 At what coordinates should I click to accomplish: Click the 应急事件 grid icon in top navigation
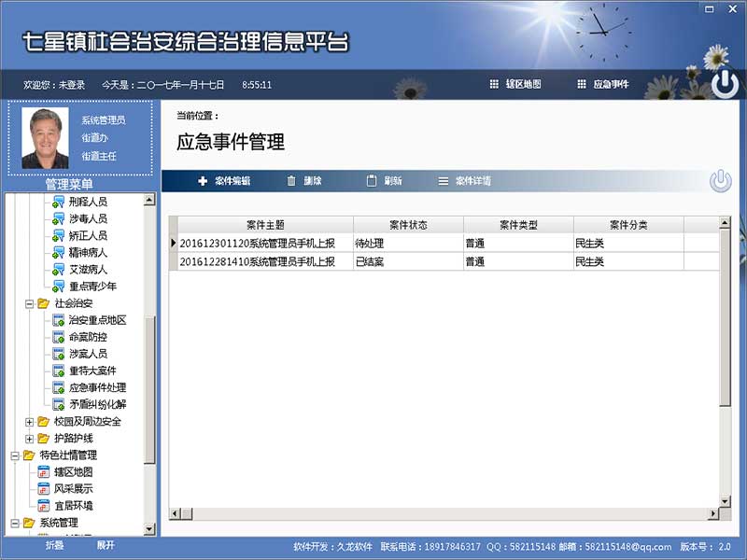(582, 82)
